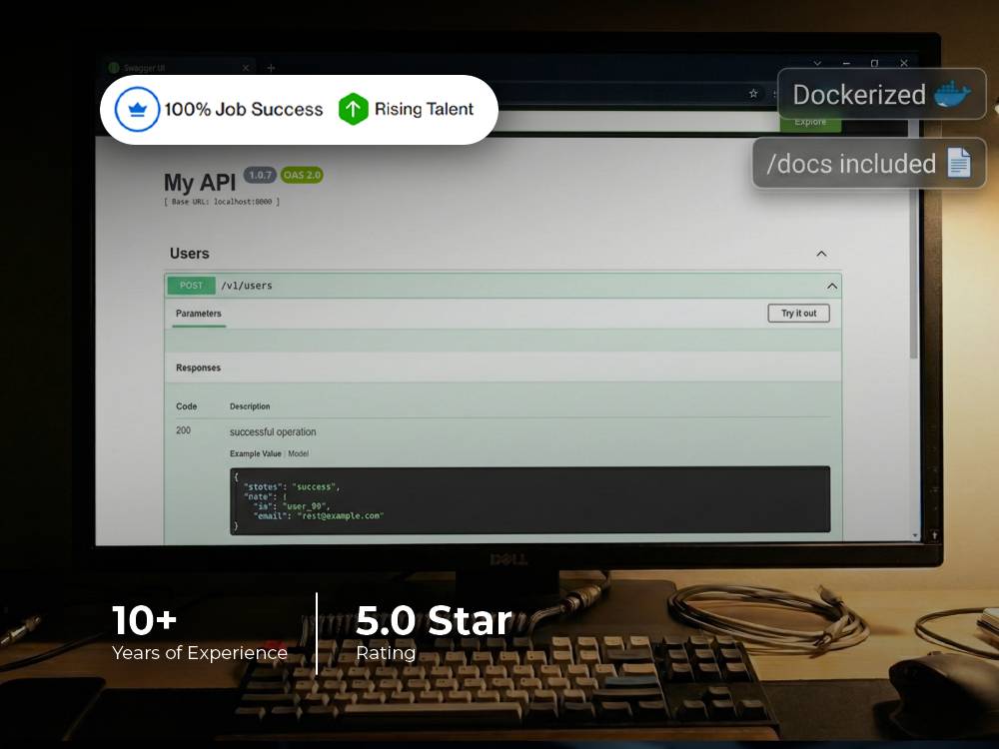Switch to the Parameters tab

coord(198,314)
